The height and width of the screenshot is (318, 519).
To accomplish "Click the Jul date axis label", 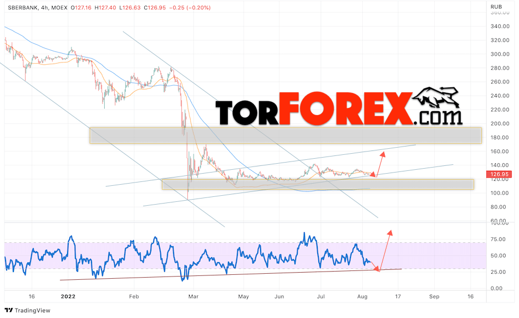I will (320, 296).
